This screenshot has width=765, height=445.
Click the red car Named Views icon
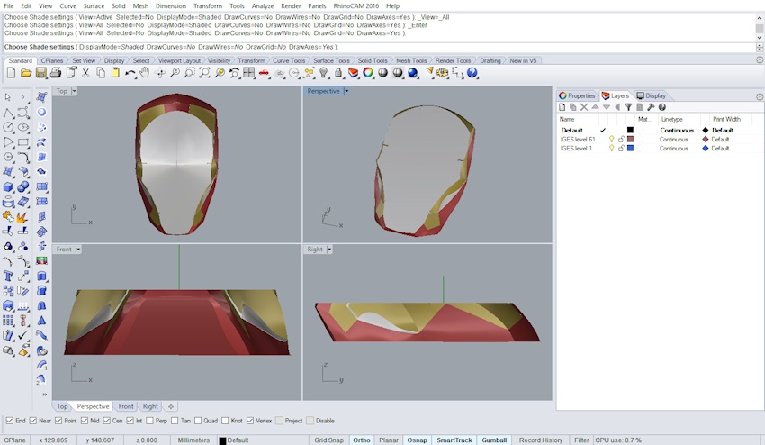tap(264, 73)
